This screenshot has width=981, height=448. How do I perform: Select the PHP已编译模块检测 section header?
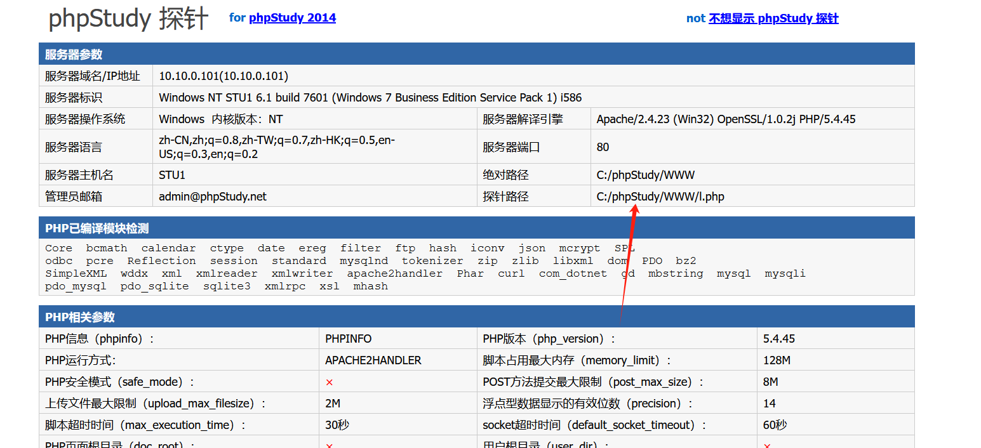(x=97, y=228)
